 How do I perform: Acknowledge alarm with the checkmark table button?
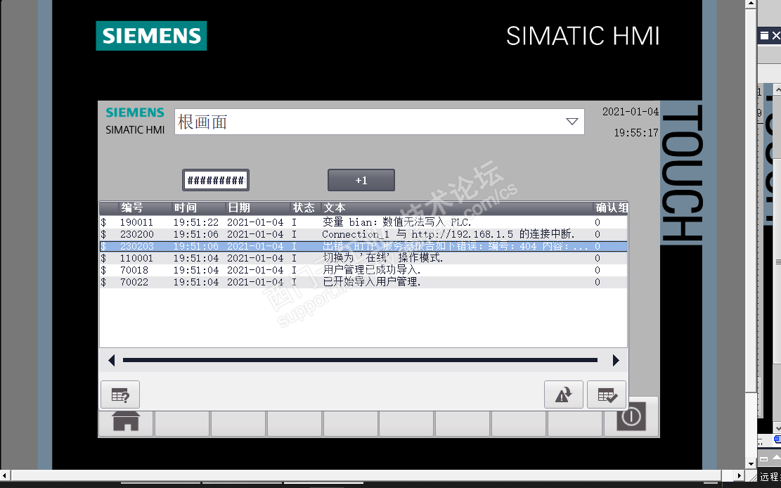pos(607,394)
